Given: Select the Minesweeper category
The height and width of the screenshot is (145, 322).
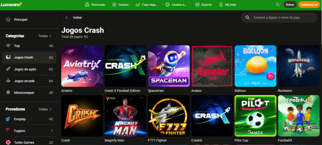Looking at the screenshot, I should (29, 92).
